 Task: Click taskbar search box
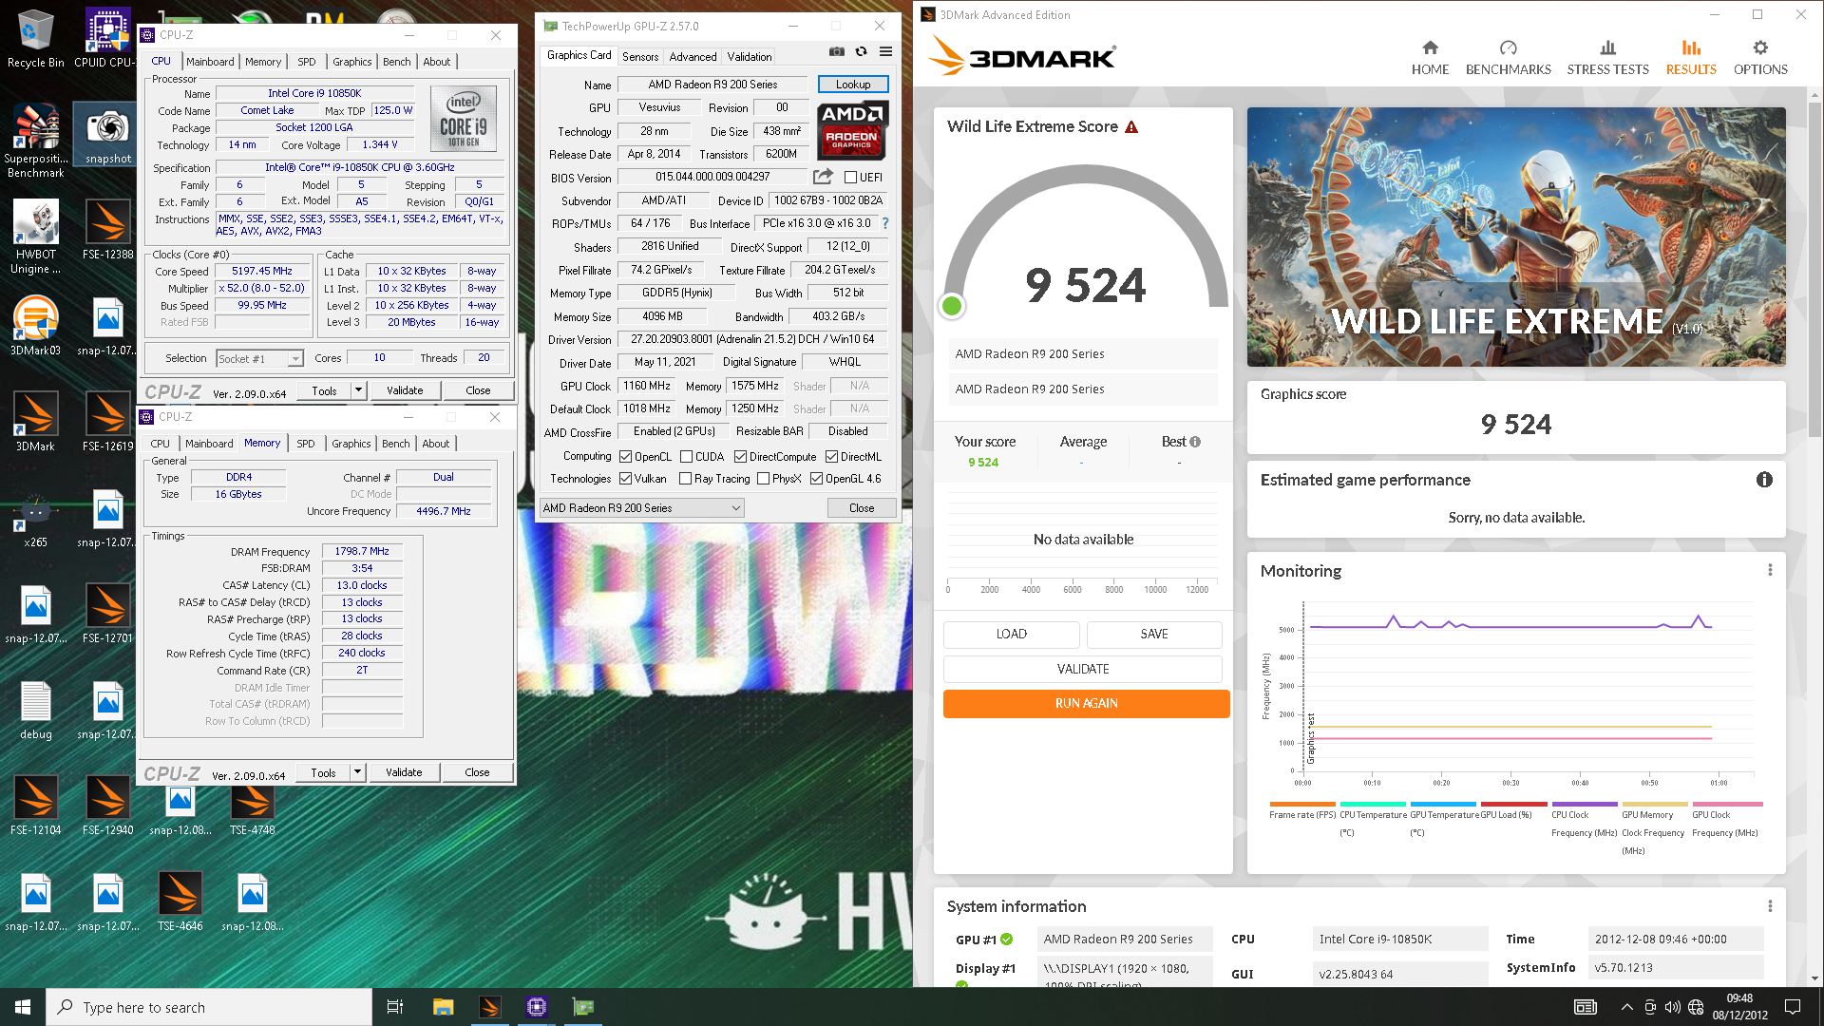tap(209, 1007)
